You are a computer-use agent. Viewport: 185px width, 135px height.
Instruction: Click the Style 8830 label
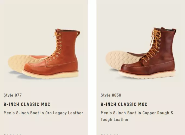(111, 95)
